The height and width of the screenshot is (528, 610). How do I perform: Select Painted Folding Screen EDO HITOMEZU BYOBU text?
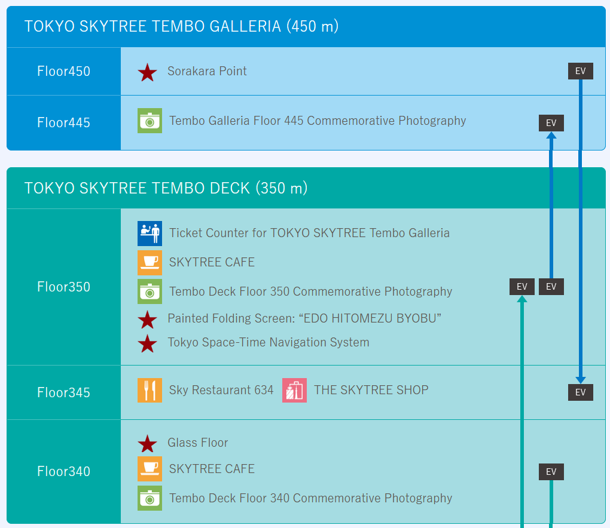pyautogui.click(x=304, y=318)
